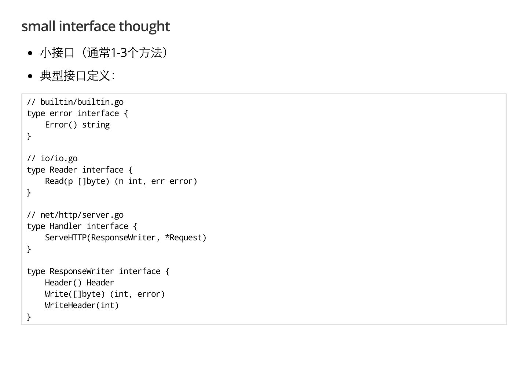Click the "Error() string" method line

[x=77, y=125]
